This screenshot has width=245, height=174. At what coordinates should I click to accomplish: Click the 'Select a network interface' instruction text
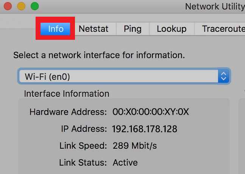(x=99, y=55)
